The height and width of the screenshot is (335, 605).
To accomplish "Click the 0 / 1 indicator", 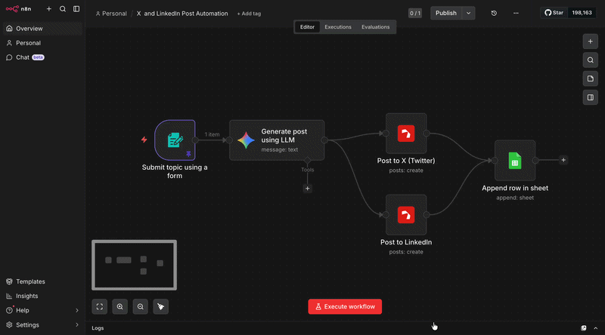I will click(415, 13).
